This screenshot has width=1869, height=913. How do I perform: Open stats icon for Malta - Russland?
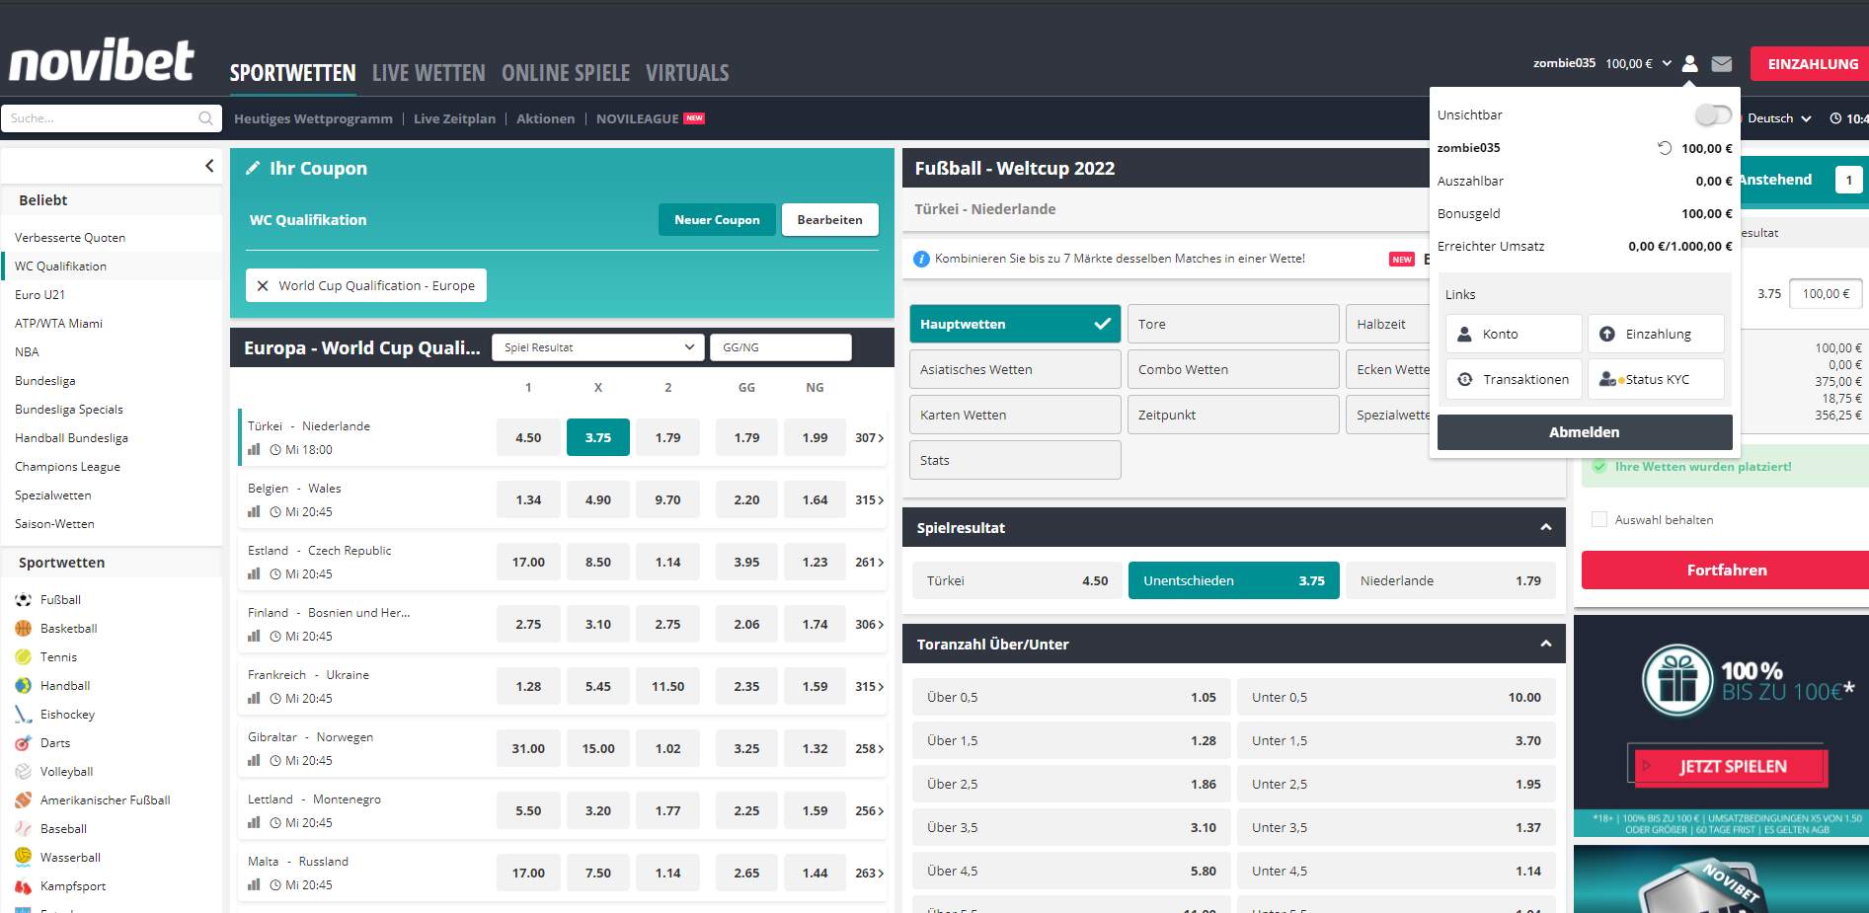[254, 884]
